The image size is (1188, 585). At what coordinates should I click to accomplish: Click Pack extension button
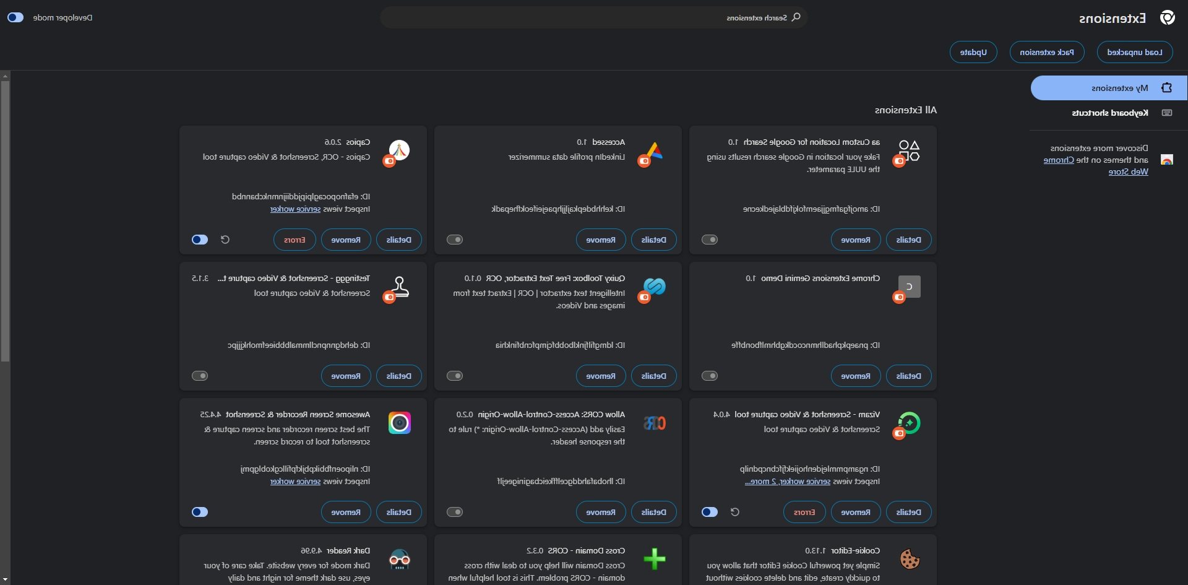pyautogui.click(x=1047, y=52)
